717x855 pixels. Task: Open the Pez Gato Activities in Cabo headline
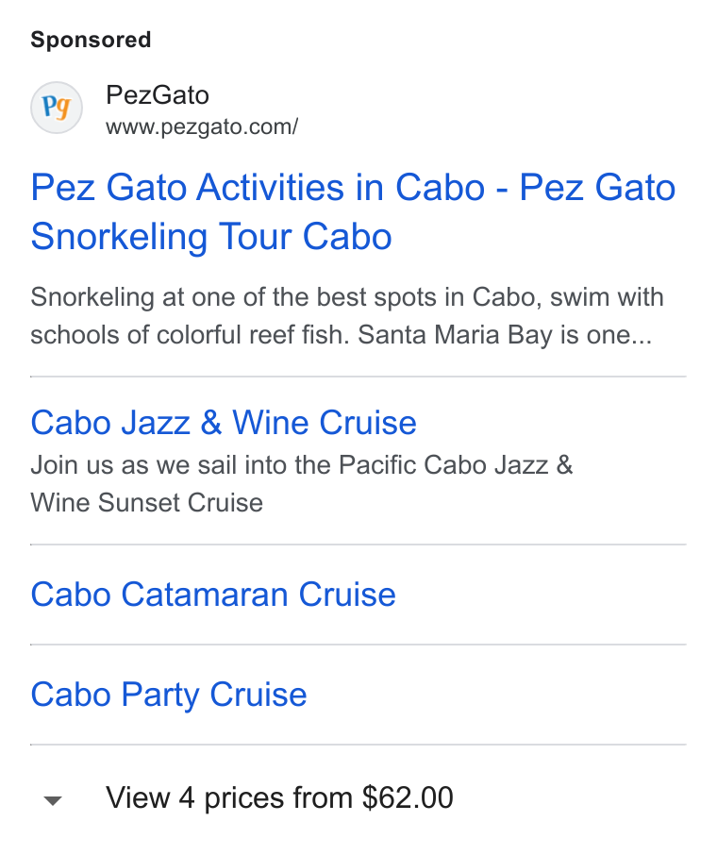point(353,211)
